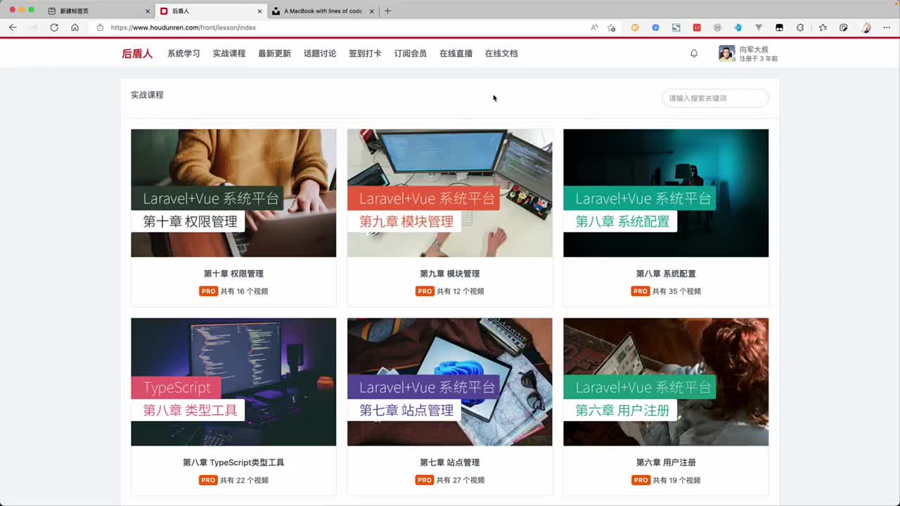Go to the 后盾人 site logo
This screenshot has width=900, height=506.
click(x=137, y=53)
